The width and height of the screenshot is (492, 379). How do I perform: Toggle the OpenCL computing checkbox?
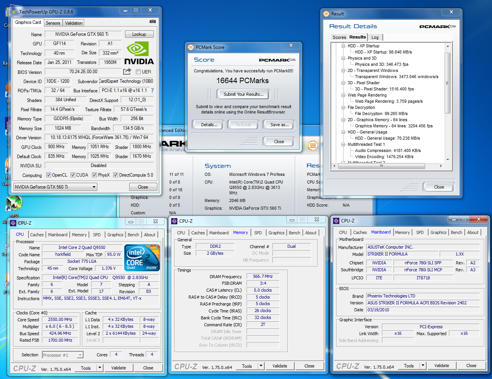coord(48,175)
